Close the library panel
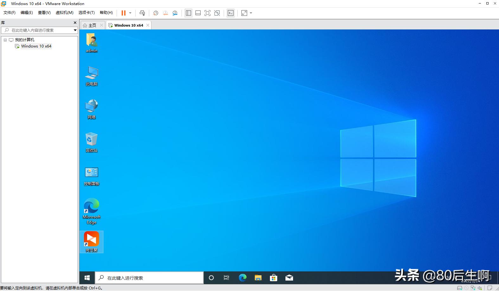 click(75, 23)
